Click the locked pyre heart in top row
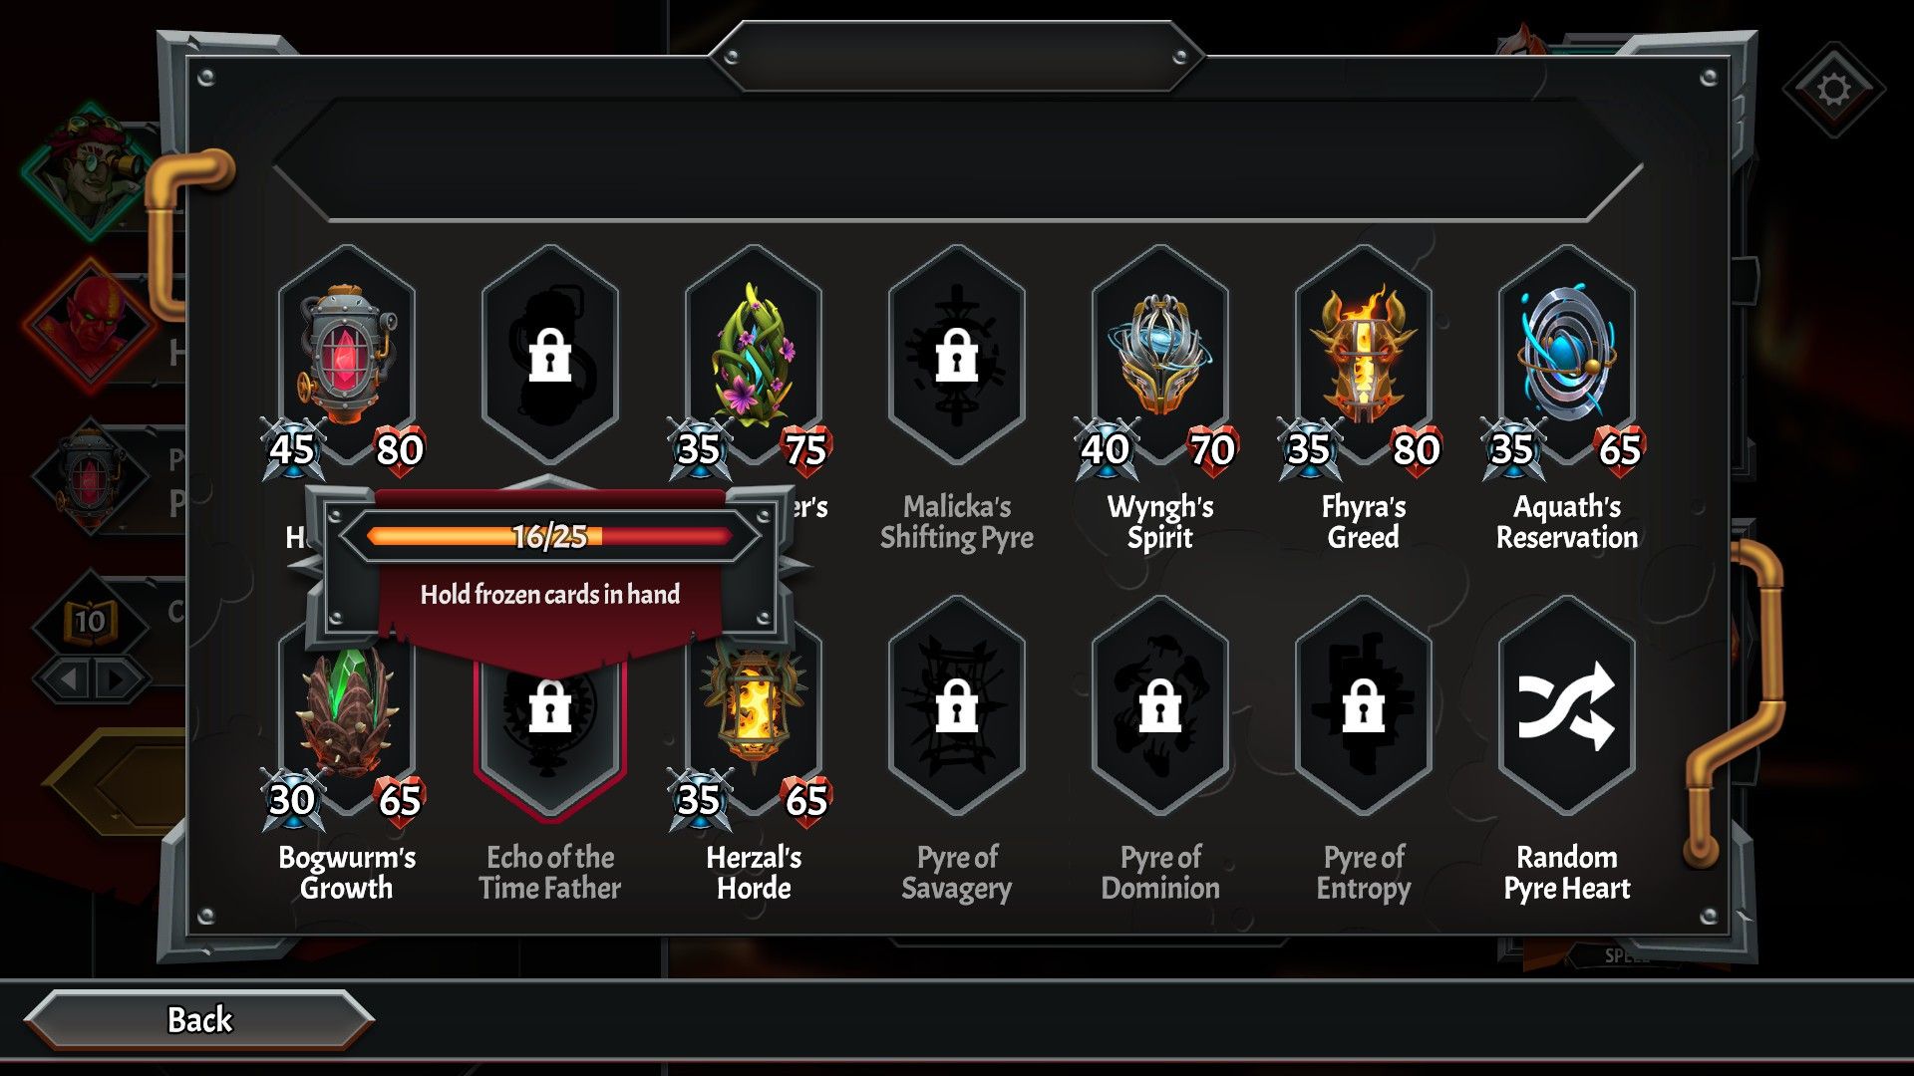1914x1076 pixels. (550, 355)
